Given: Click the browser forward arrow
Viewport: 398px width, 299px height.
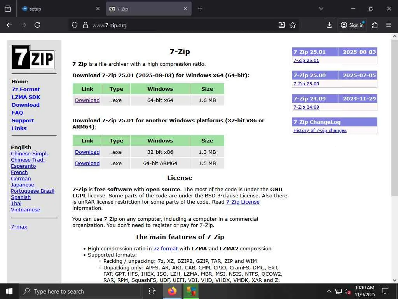Looking at the screenshot, I should [x=23, y=25].
